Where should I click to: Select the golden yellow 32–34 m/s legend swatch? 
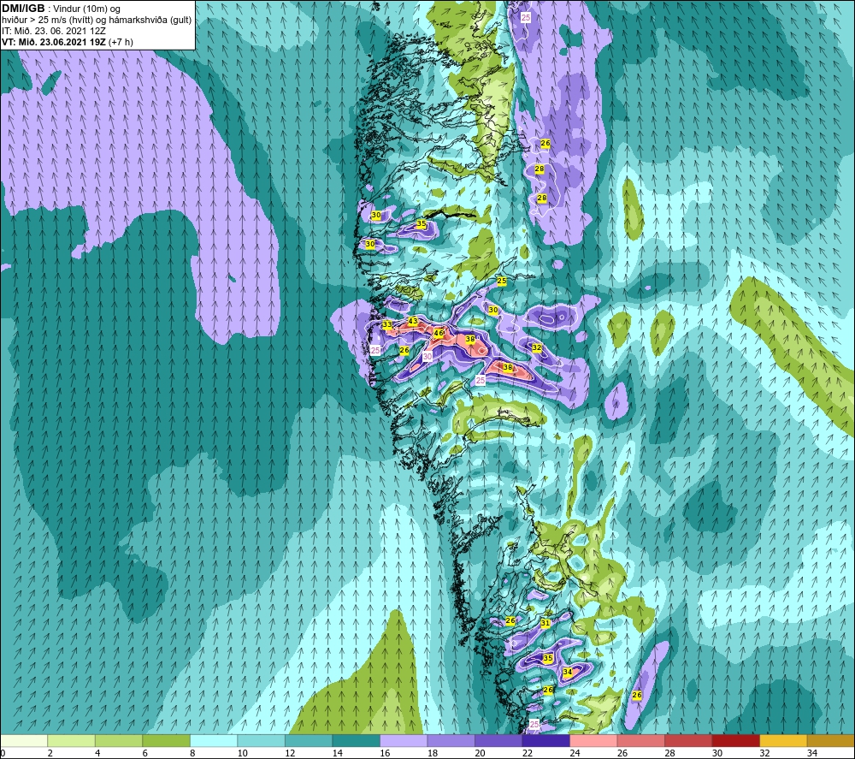tap(783, 741)
